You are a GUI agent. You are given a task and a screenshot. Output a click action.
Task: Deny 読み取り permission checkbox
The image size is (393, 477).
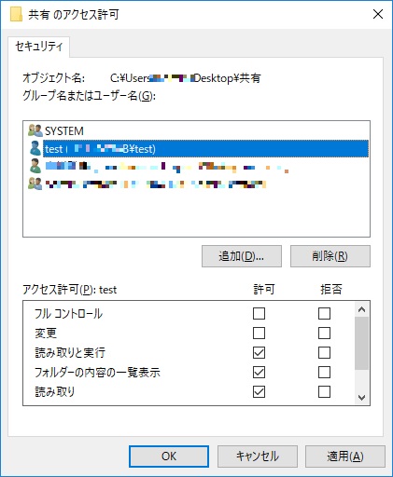324,392
